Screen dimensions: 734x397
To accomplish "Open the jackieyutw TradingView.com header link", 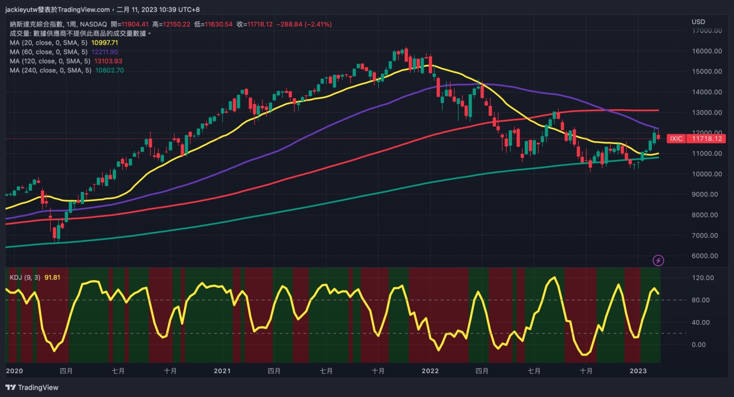I will point(57,10).
